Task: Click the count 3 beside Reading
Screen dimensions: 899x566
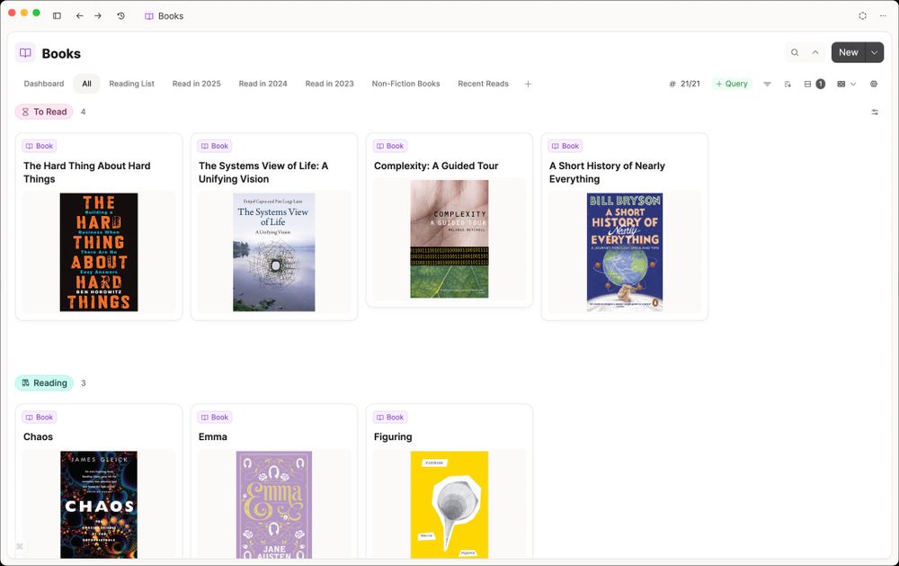Action: click(83, 383)
